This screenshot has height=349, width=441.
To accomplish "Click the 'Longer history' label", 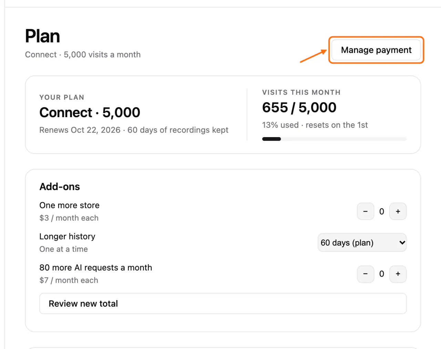I will point(67,236).
